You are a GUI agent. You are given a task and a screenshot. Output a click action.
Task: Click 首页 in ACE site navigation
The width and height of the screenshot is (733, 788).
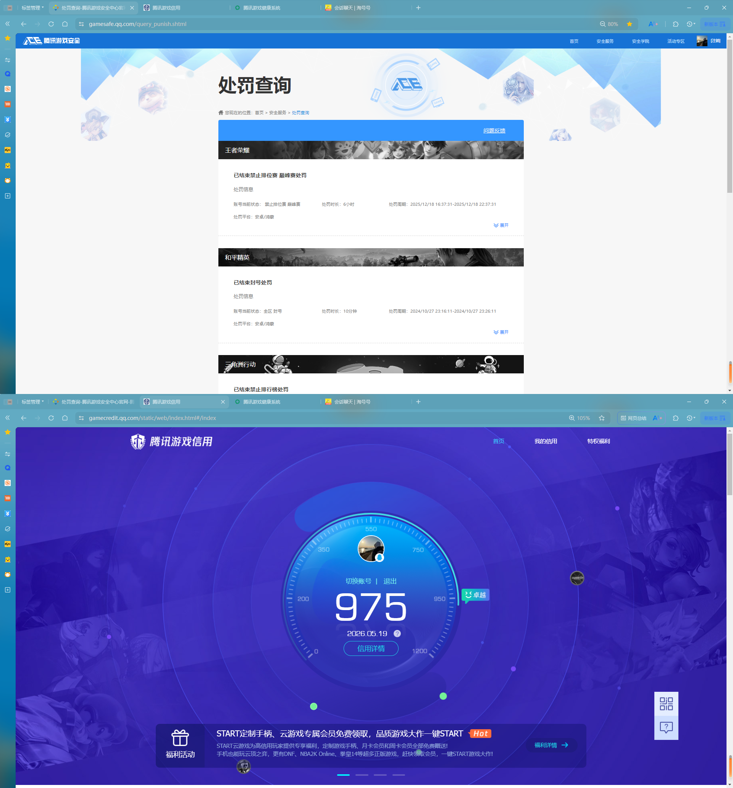point(574,41)
